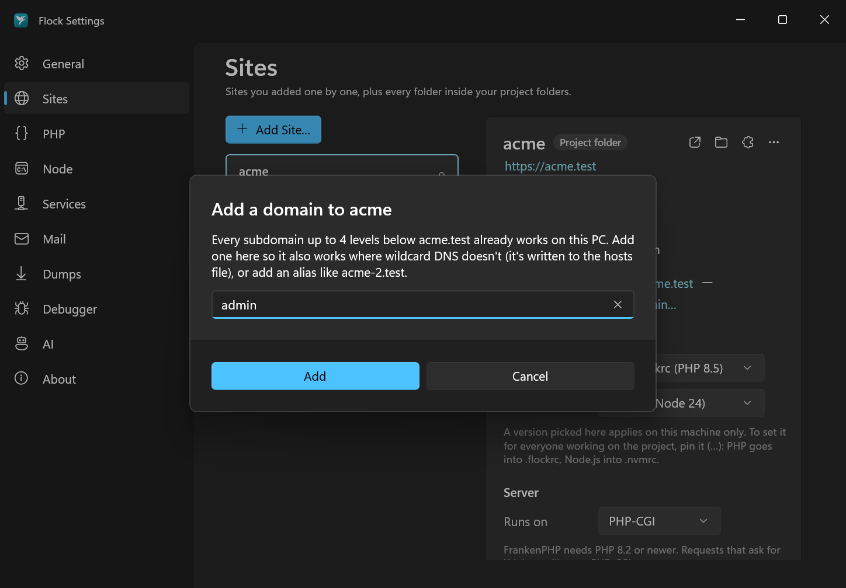
Task: Open the AI section label
Action: pyautogui.click(x=48, y=344)
